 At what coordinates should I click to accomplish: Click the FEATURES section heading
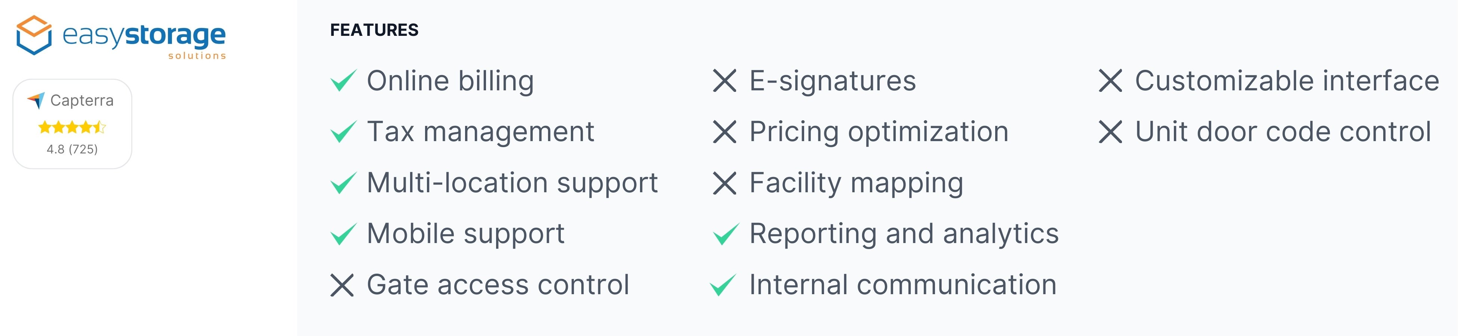click(374, 30)
